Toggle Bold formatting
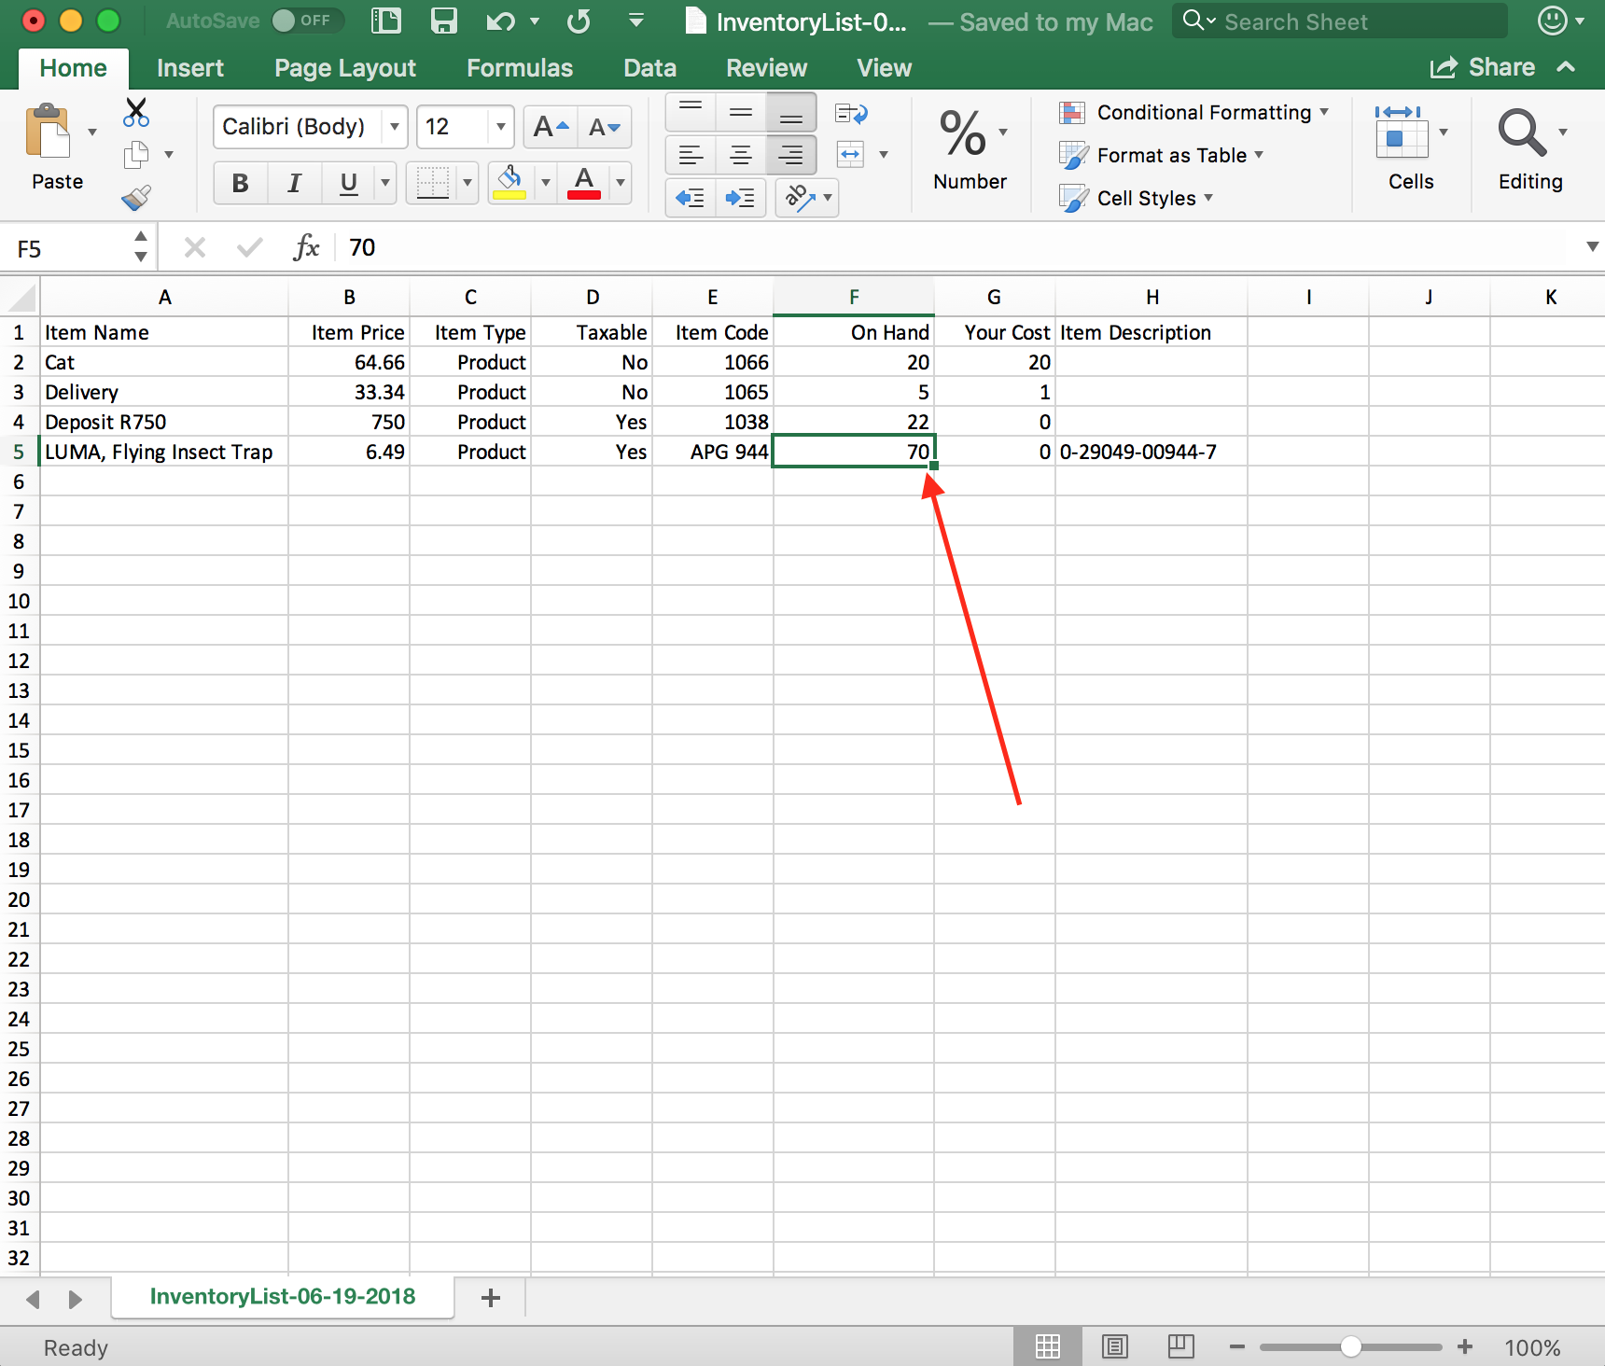The width and height of the screenshot is (1605, 1366). point(240,183)
